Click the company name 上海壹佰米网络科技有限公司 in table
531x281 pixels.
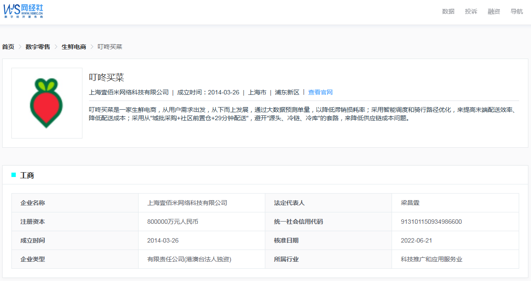tap(187, 203)
